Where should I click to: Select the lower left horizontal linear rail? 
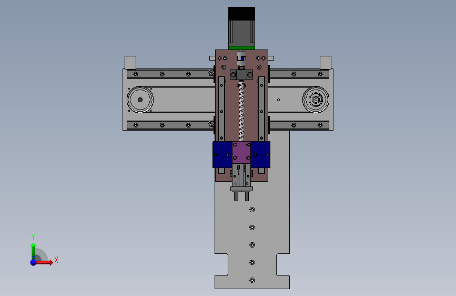coord(171,125)
